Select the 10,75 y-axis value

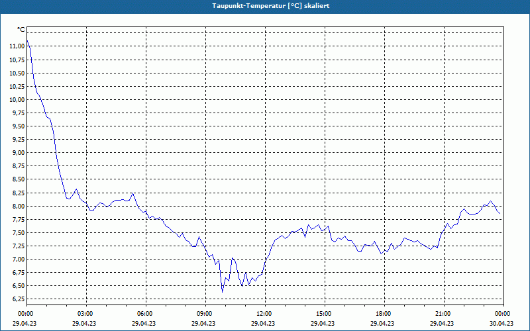point(17,60)
